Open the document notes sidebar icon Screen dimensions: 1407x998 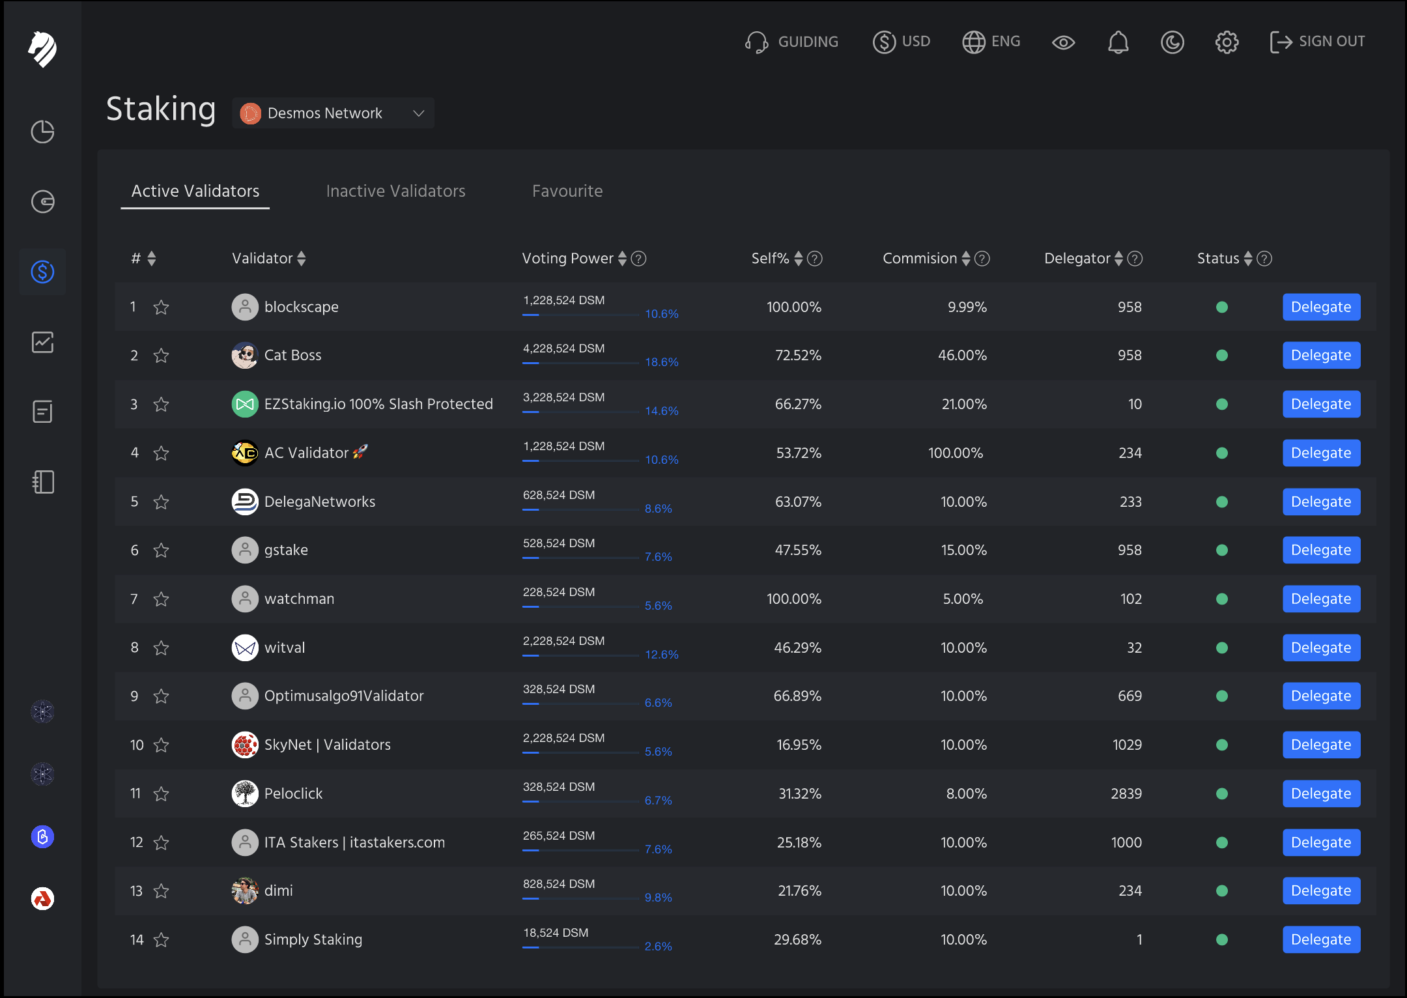click(42, 412)
